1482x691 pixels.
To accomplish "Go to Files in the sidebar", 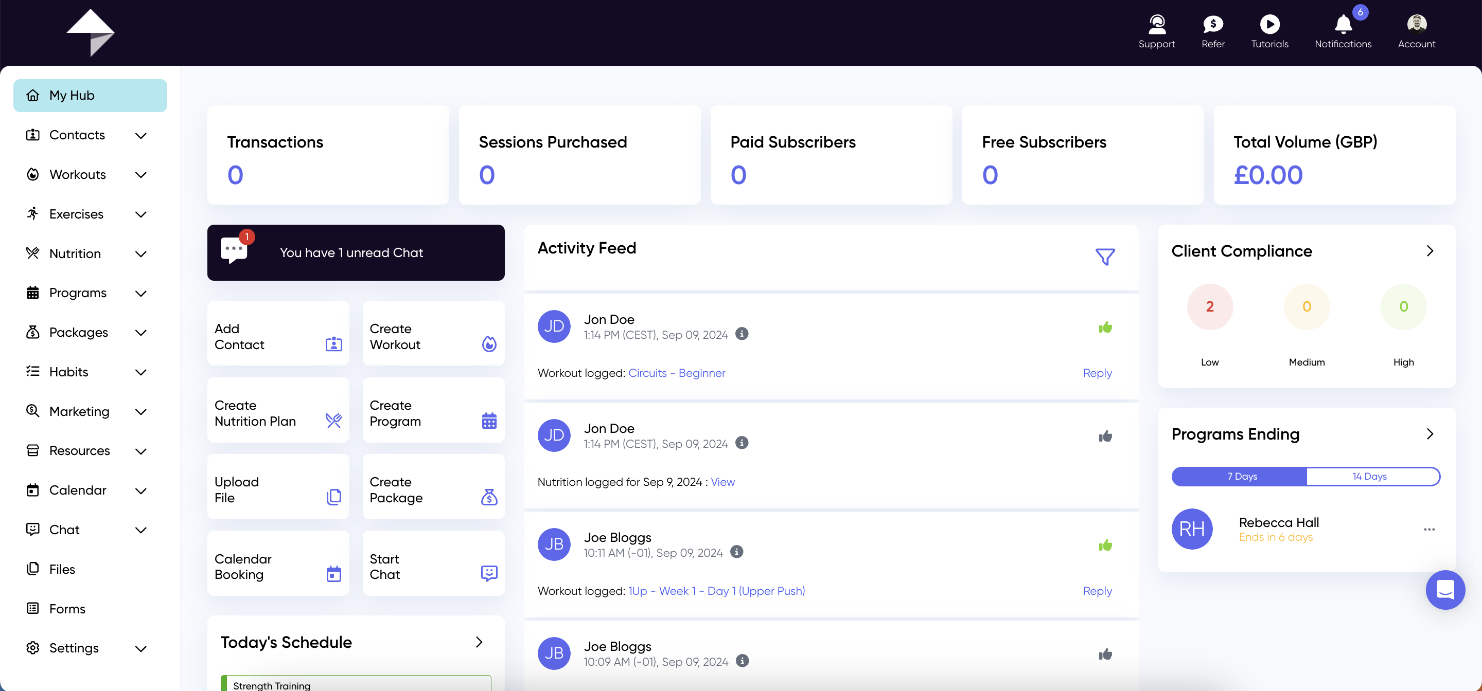I will [62, 569].
